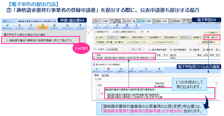Toggle 表示上限数を設定する checkbox
The width and height of the screenshot is (224, 116).
114,32
